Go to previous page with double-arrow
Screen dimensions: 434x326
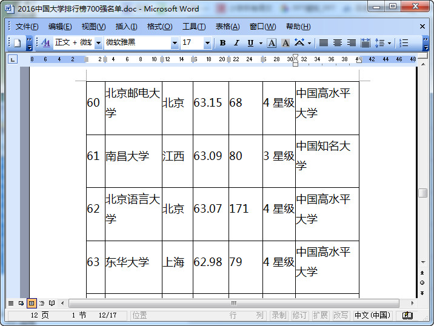422,273
